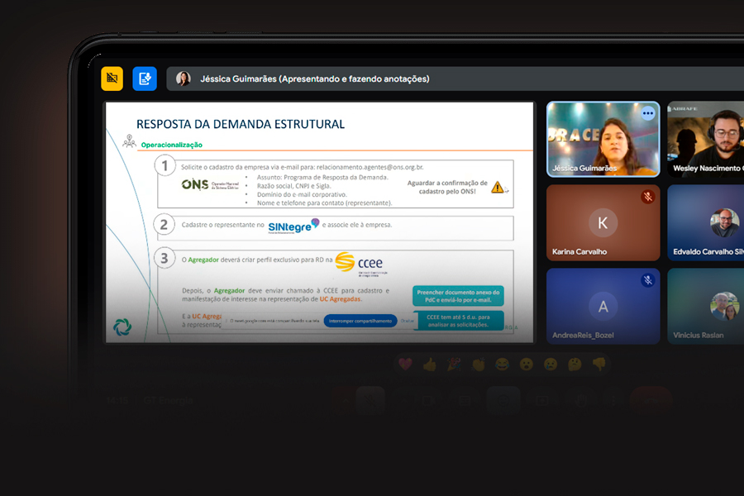Click the people group icon beside Operacionalização
Screen dimensions: 744x496
pos(129,141)
